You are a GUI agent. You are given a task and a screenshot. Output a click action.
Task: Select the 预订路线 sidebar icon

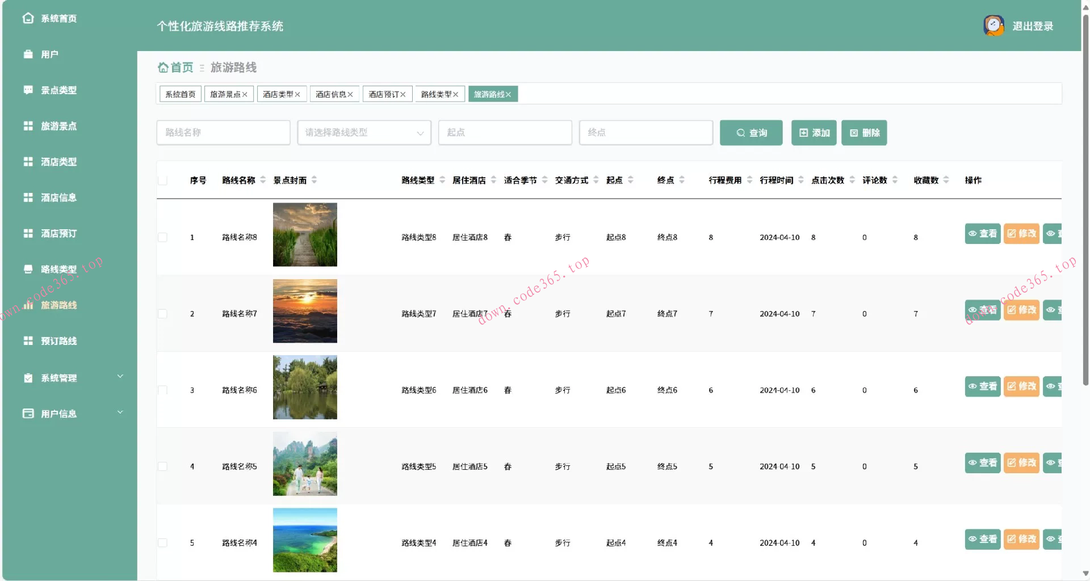28,340
